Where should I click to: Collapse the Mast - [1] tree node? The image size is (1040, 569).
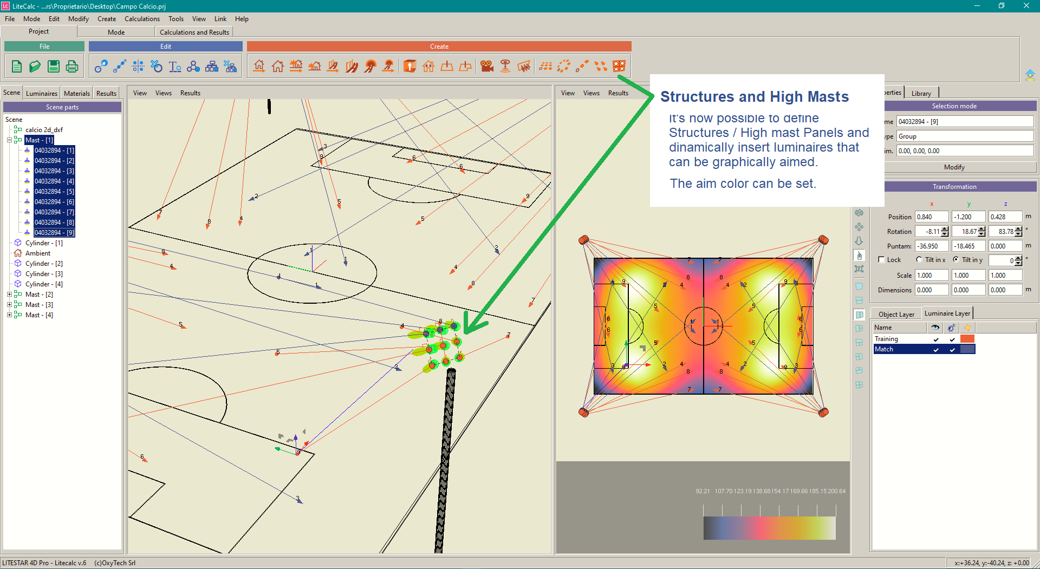point(9,140)
